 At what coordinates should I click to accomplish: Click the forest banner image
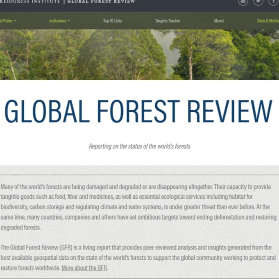(x=123, y=54)
